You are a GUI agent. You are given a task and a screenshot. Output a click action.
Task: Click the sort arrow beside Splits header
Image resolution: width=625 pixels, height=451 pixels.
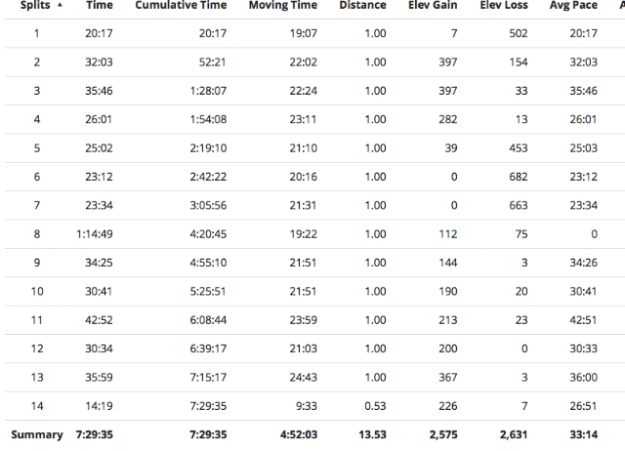click(x=60, y=6)
